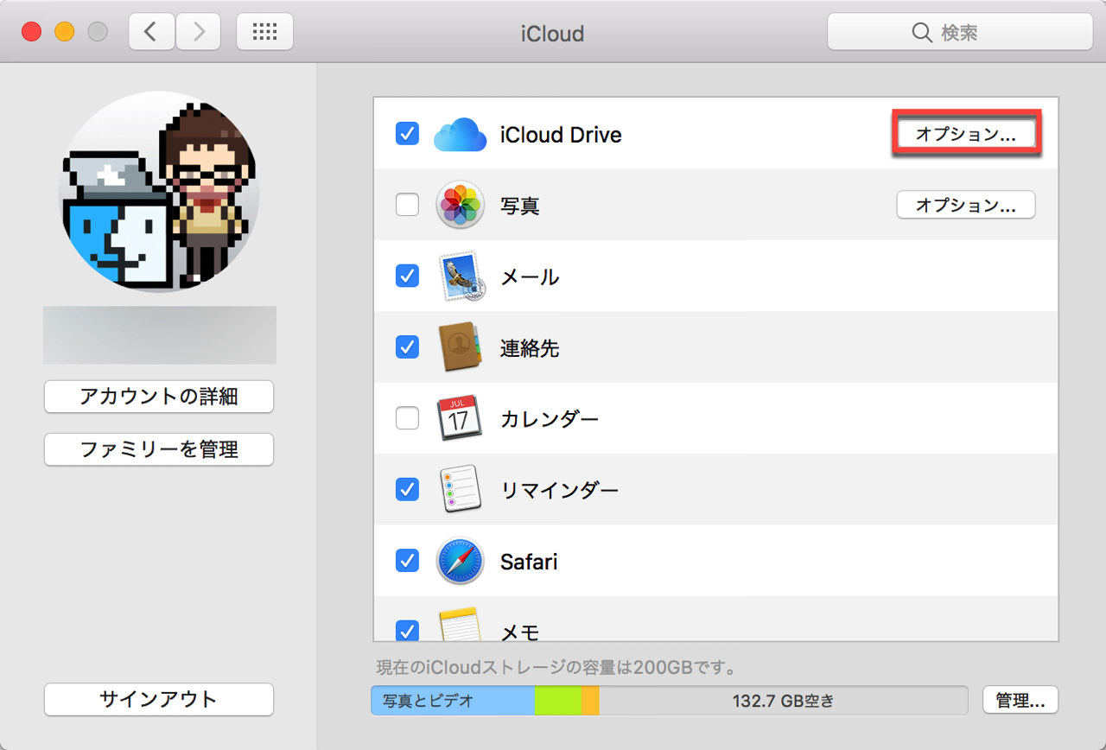Click アカウントの詳細 button
This screenshot has width=1106, height=750.
tap(159, 397)
